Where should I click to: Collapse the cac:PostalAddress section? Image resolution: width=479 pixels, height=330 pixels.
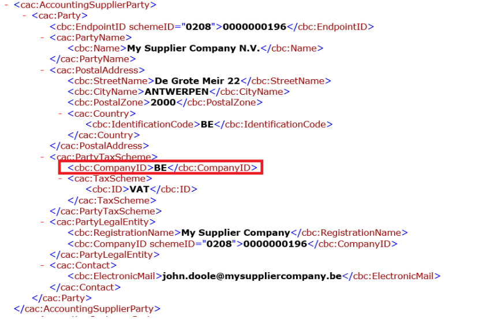[43, 71]
